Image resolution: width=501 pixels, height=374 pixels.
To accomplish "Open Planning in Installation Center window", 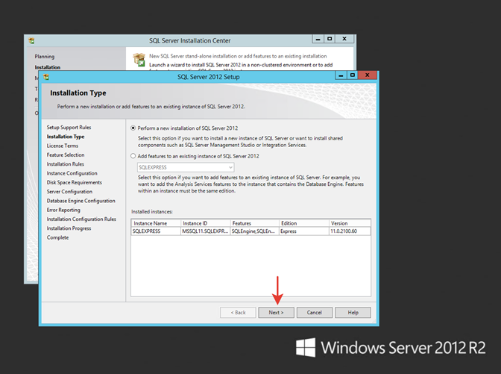I will pyautogui.click(x=45, y=57).
